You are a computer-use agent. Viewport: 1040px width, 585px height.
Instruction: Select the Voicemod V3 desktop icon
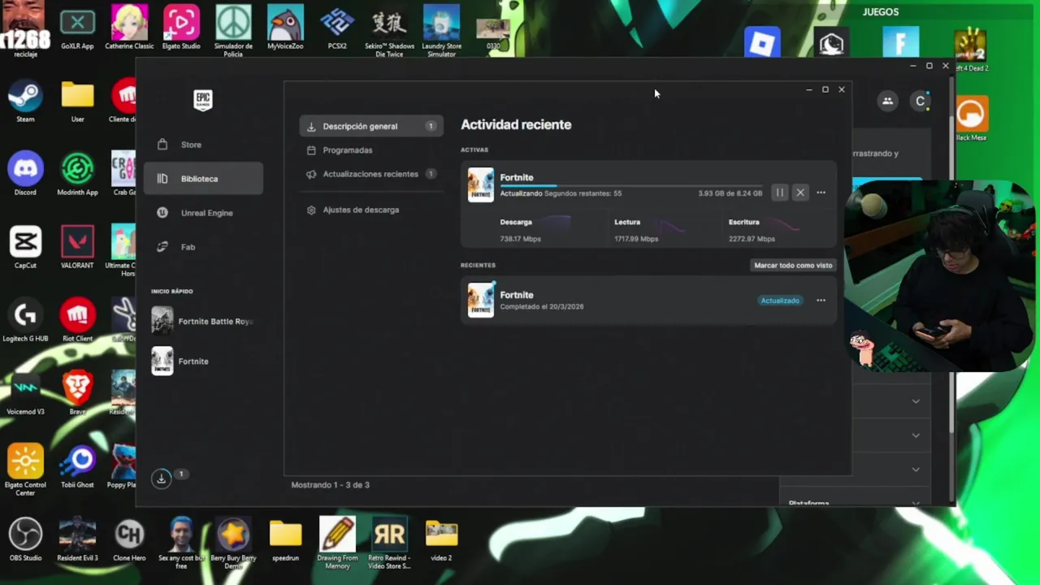(x=25, y=394)
